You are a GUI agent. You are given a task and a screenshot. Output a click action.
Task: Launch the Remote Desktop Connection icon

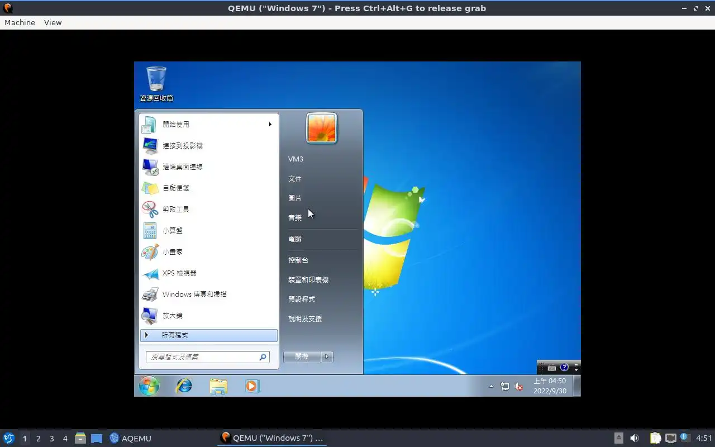(x=149, y=167)
